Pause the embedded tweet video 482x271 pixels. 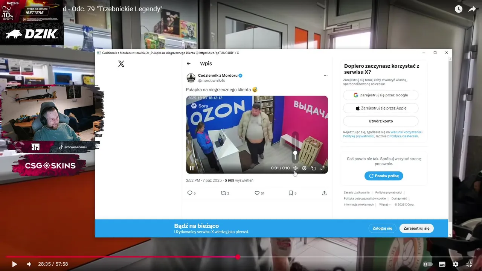coord(192,168)
